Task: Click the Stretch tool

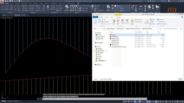Action: tap(25, 10)
